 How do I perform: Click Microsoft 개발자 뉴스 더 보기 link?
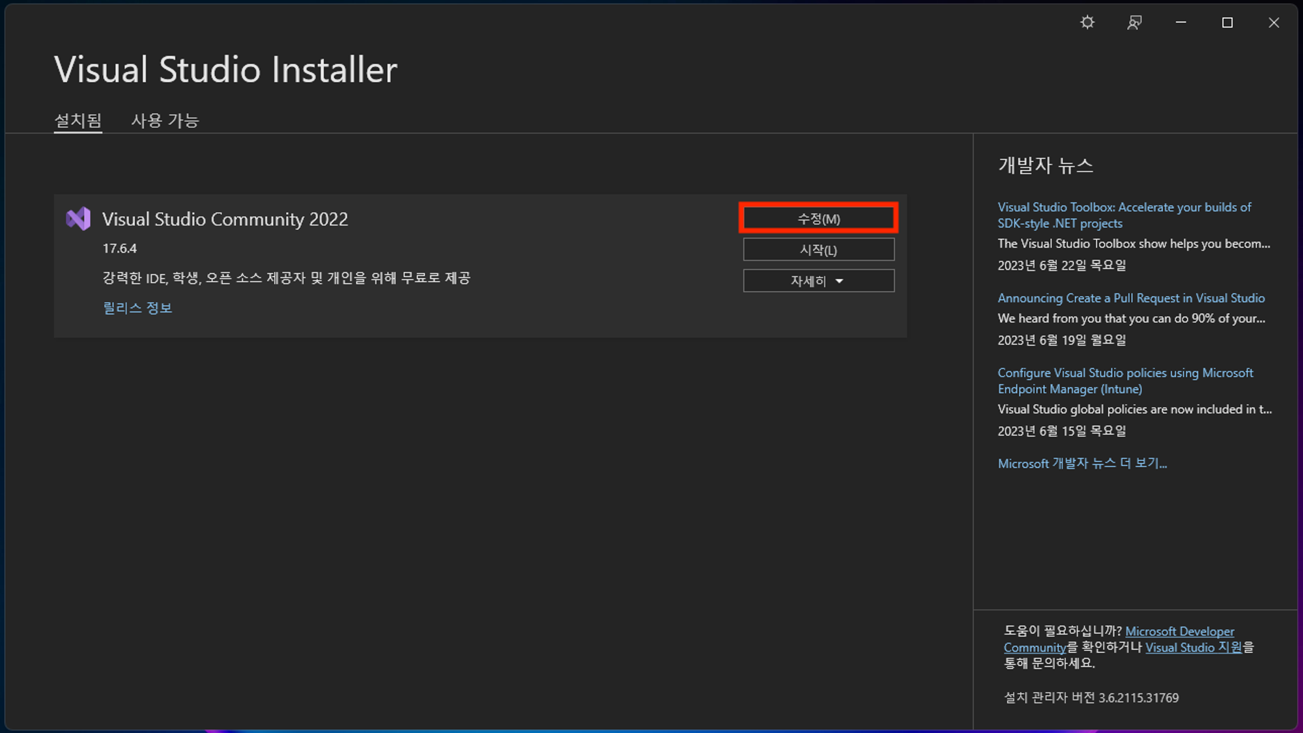click(1082, 463)
